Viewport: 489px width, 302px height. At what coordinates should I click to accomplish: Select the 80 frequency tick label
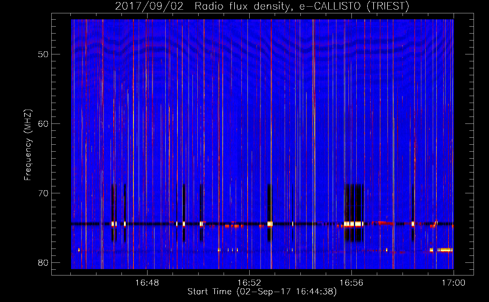(x=43, y=263)
